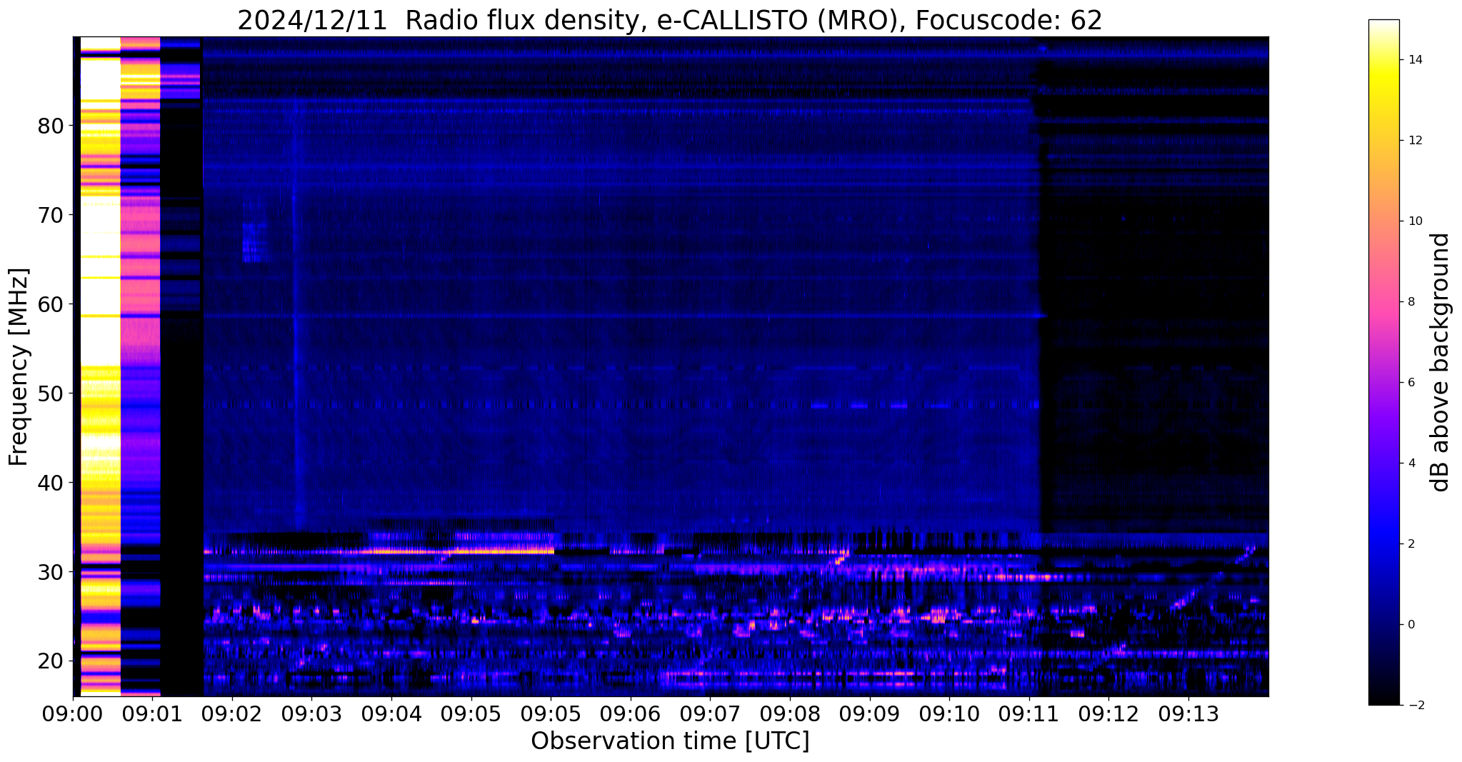
Task: Click the 70 MHz frequency tick label
Action: pos(50,215)
